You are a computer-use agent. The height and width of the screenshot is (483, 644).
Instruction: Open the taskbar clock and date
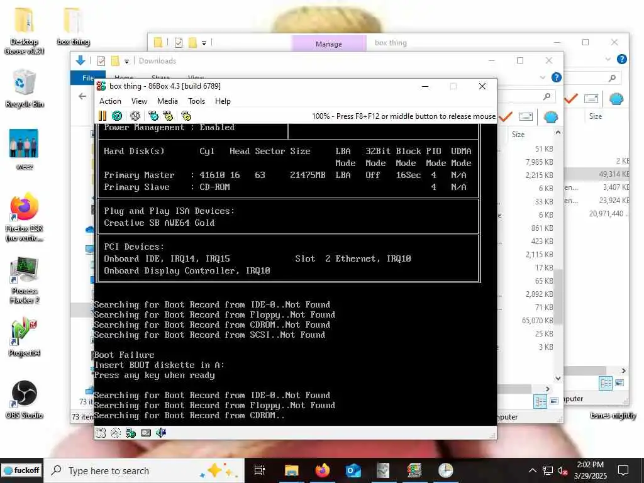click(x=590, y=470)
